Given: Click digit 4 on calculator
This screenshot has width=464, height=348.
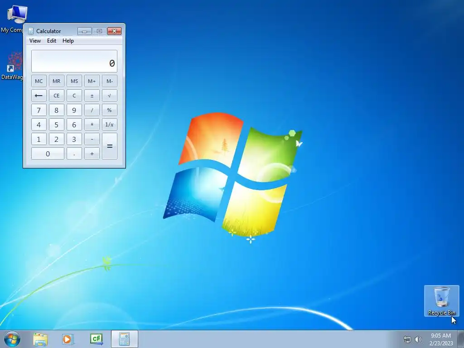Looking at the screenshot, I should [x=39, y=125].
